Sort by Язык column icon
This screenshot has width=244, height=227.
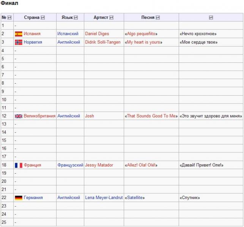click(76, 17)
